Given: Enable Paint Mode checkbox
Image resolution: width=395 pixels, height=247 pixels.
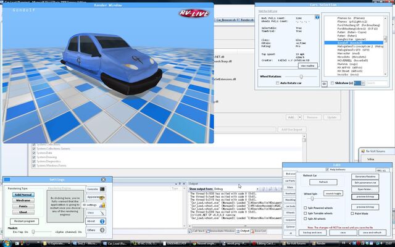Looking at the screenshot, I should [352, 214].
